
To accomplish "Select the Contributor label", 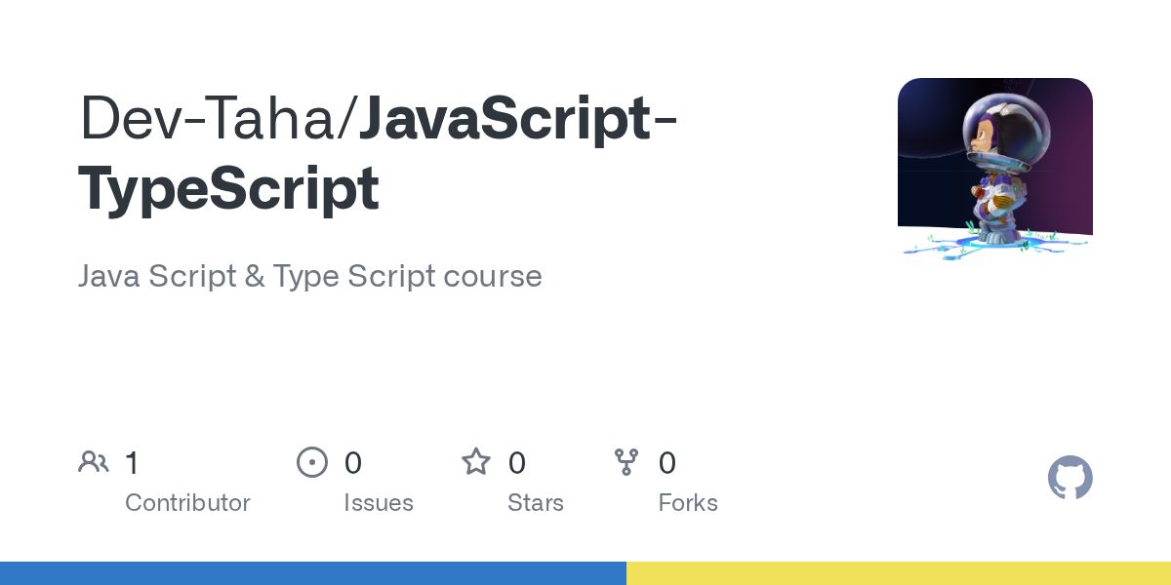I will (x=187, y=503).
